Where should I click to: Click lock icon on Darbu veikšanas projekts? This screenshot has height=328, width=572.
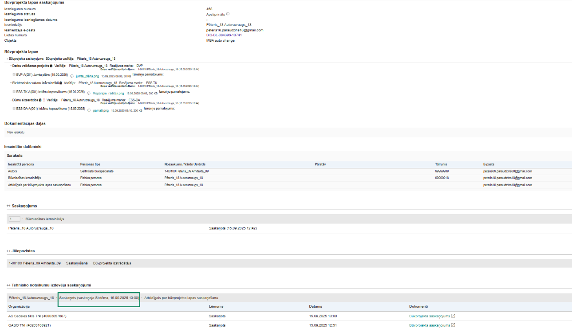51,66
